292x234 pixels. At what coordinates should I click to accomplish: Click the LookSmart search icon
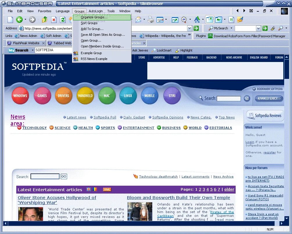(x=162, y=50)
